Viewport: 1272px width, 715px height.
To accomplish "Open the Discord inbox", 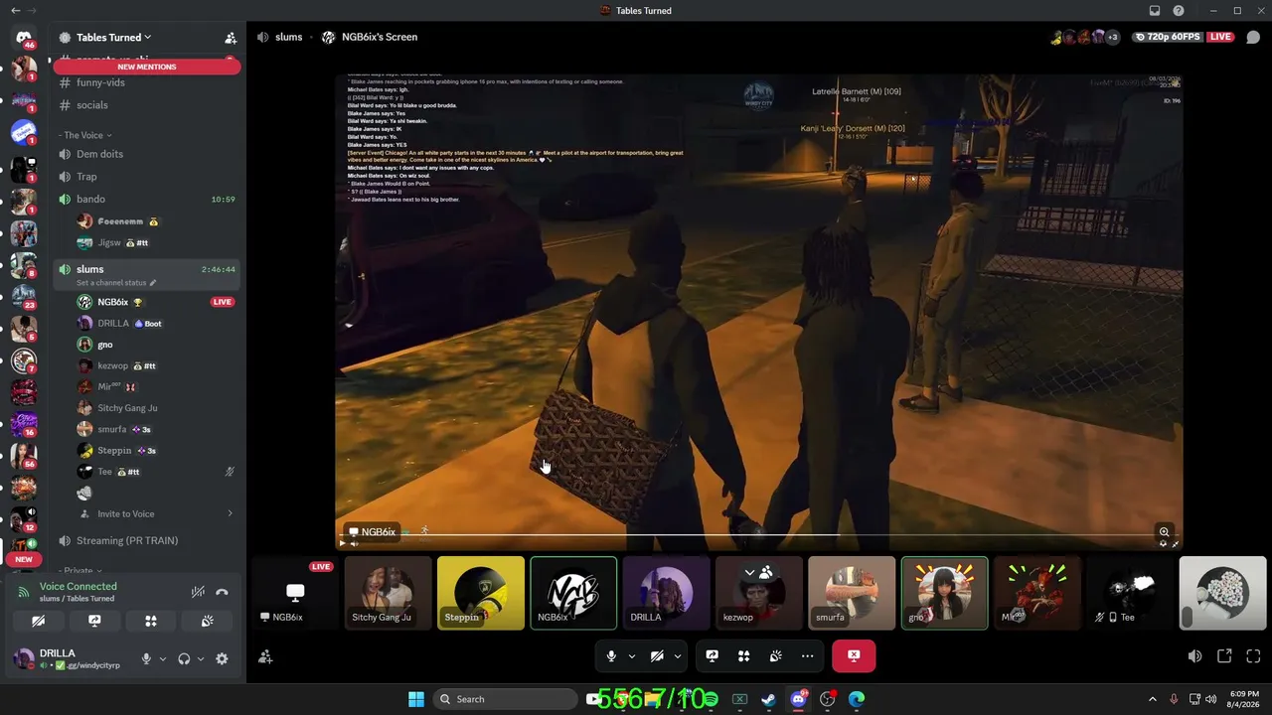I will (x=1155, y=11).
